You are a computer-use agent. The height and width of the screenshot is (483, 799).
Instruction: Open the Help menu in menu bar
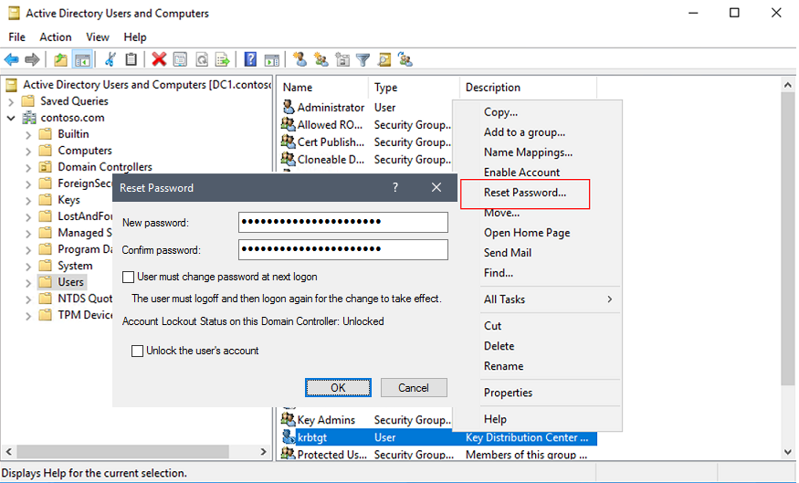tap(135, 37)
